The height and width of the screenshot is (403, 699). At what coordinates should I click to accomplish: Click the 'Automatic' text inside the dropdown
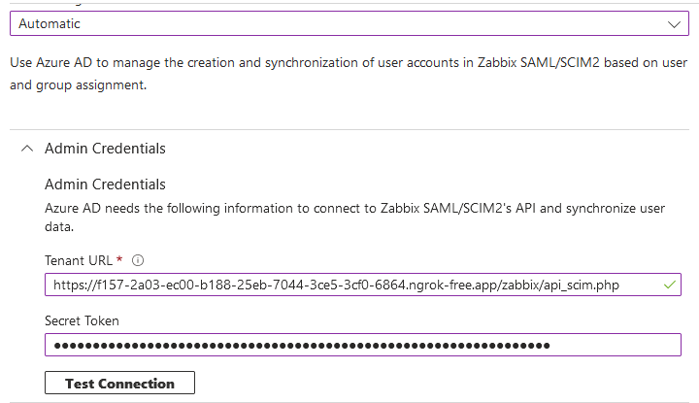[x=50, y=23]
